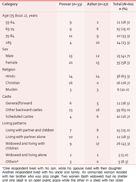136x182 pixels.
Task: Click the Widowed and living alone label
Action: pyautogui.click(x=26, y=155)
